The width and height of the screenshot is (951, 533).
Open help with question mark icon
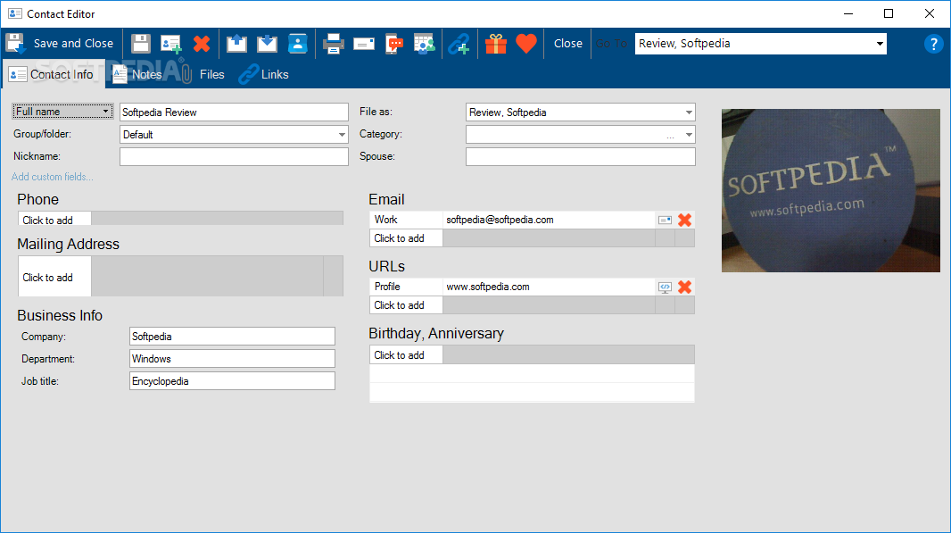coord(933,44)
